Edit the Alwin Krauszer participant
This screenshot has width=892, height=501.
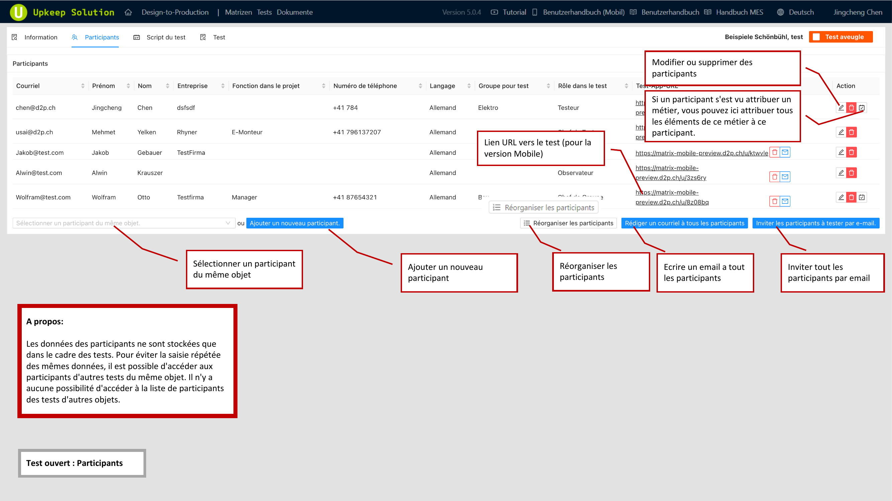pyautogui.click(x=841, y=173)
